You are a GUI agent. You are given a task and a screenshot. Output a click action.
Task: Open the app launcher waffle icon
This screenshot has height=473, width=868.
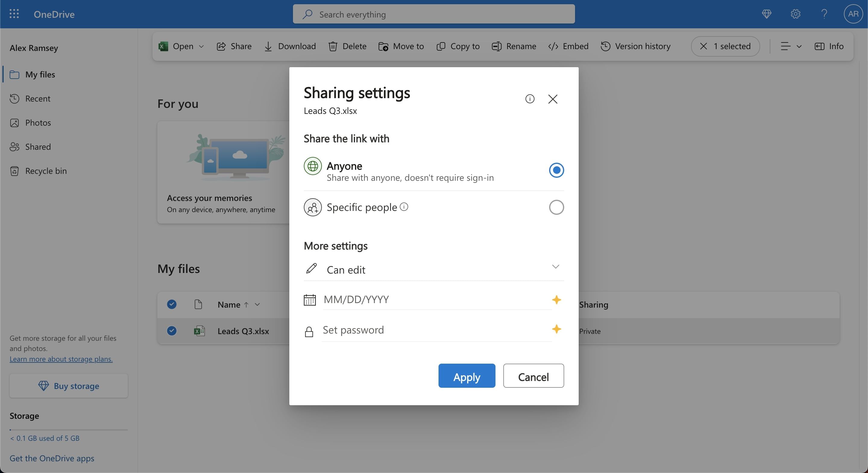[14, 14]
